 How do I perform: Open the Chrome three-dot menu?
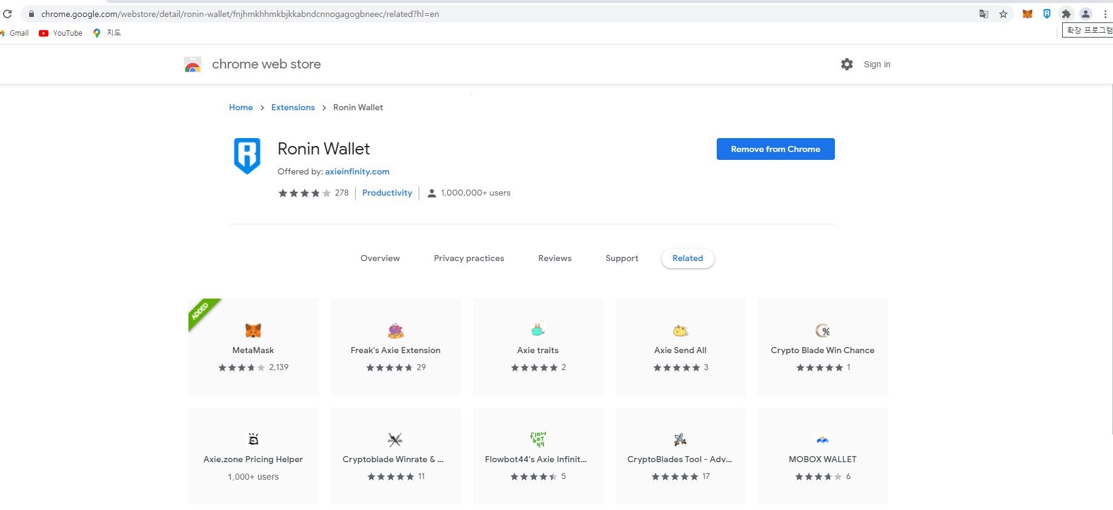point(1105,14)
